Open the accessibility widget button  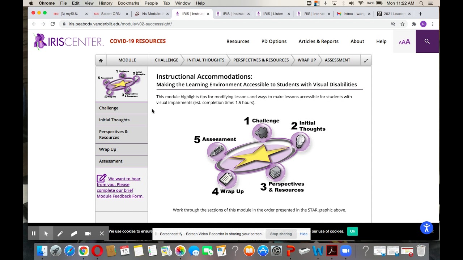pos(427,228)
